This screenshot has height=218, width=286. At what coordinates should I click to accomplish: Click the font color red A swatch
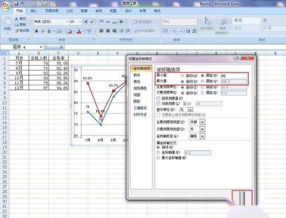click(x=79, y=31)
